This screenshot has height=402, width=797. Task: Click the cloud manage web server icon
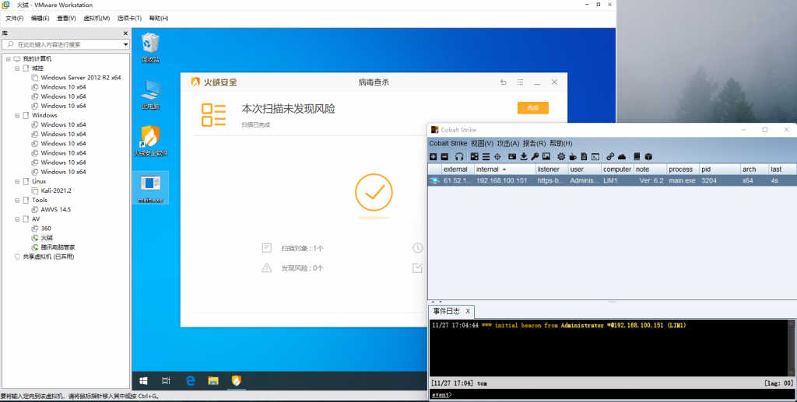[x=622, y=157]
